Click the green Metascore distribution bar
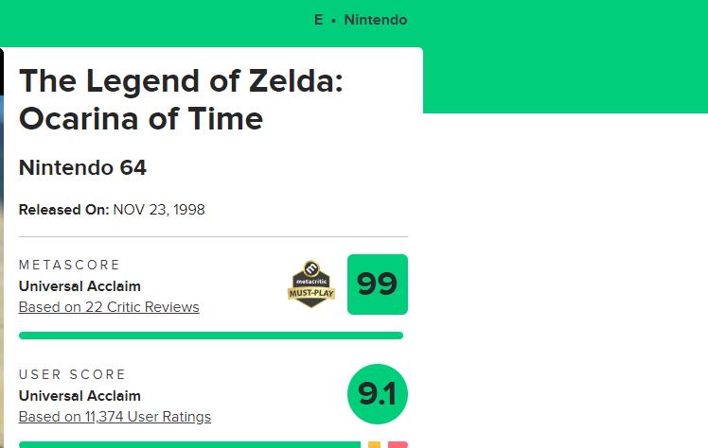708x448 pixels. 210,336
